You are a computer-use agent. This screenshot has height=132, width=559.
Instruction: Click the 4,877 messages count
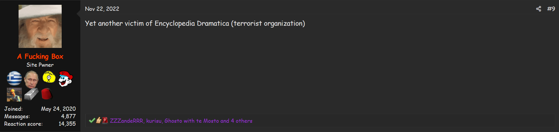click(x=68, y=116)
